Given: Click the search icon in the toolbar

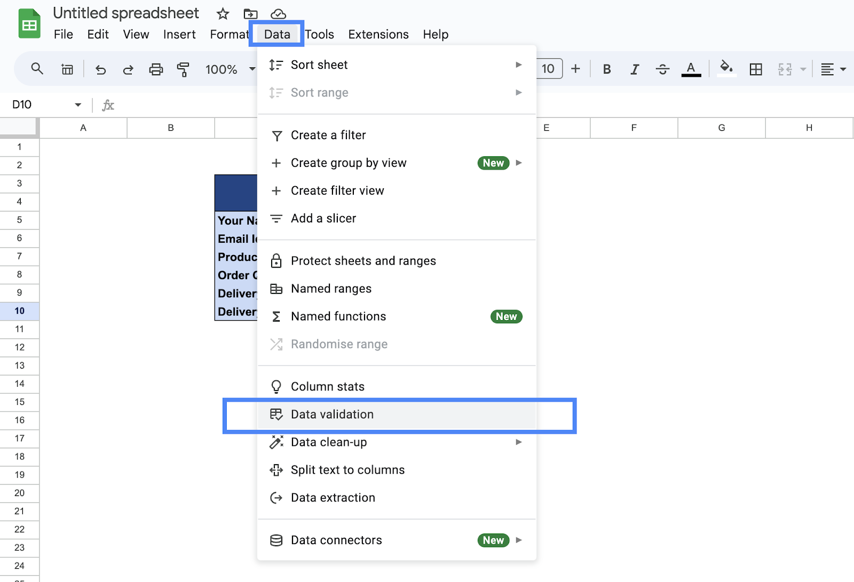Looking at the screenshot, I should point(37,69).
